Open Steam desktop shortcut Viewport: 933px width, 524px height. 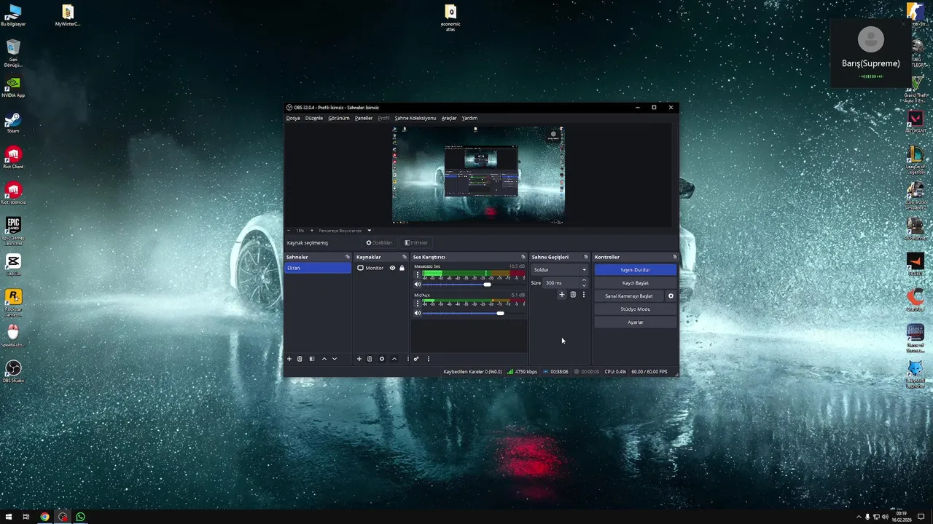coord(13,122)
